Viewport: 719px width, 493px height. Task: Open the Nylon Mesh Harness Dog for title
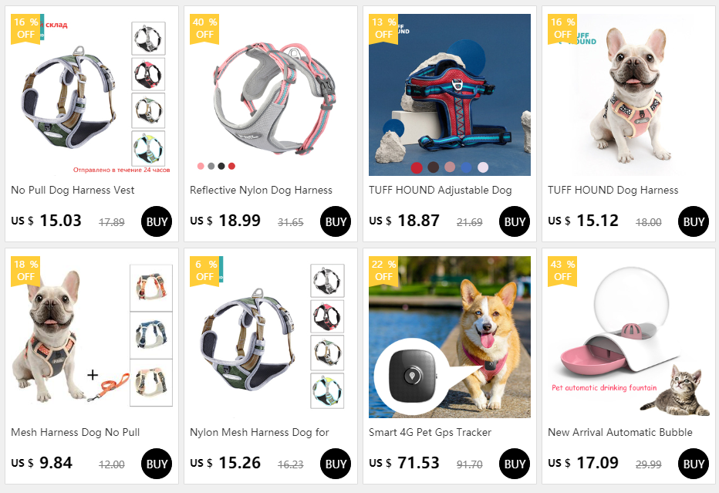click(259, 432)
